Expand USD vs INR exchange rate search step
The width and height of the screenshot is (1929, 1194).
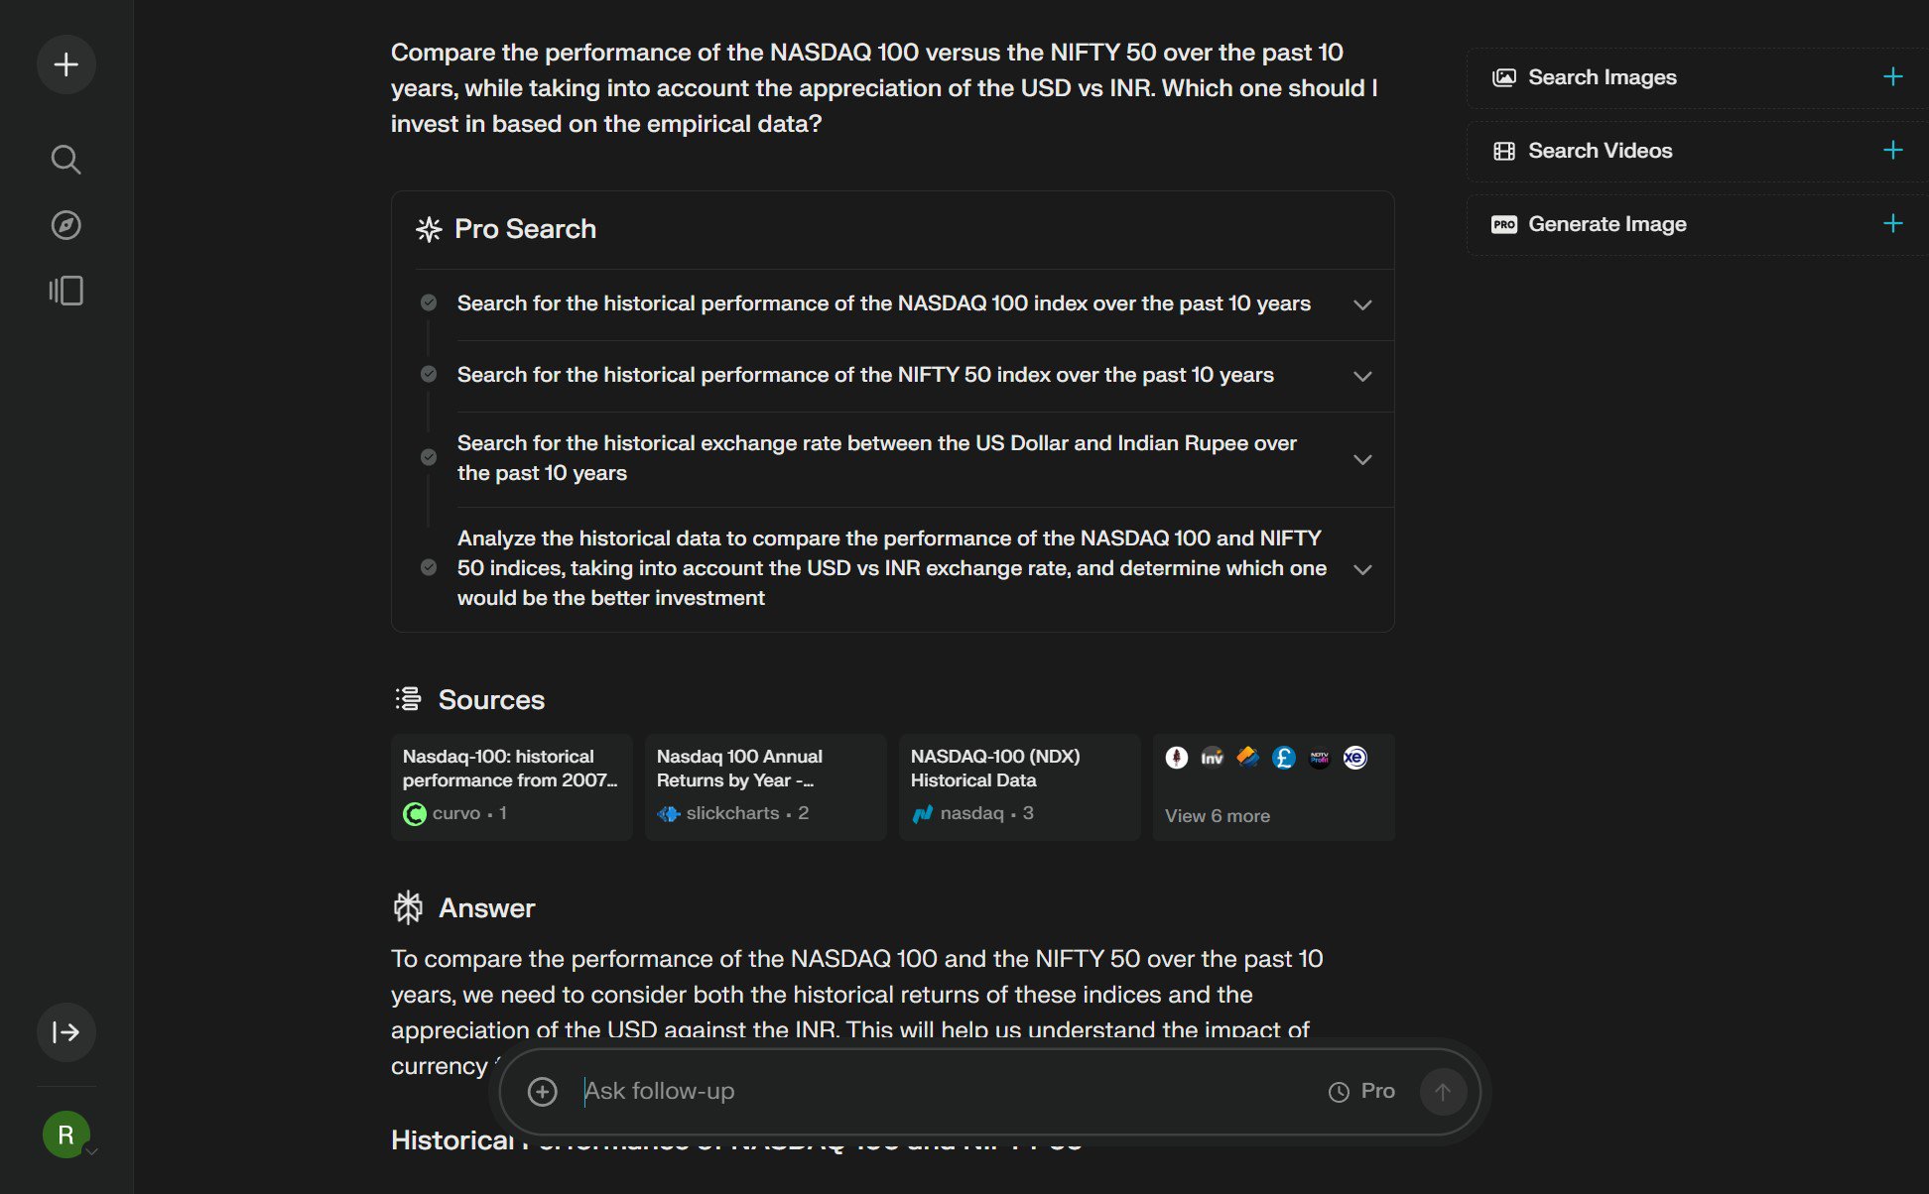click(x=1361, y=457)
